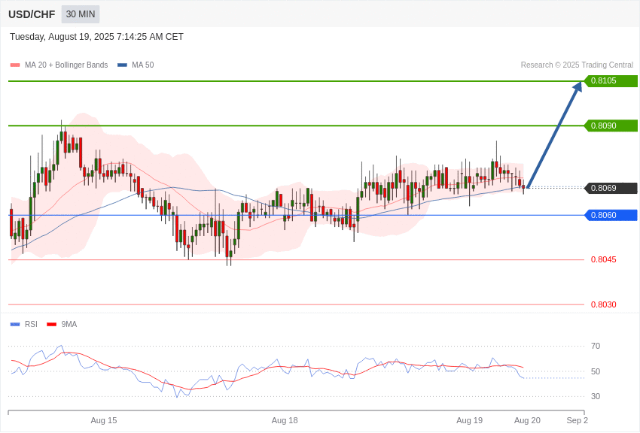The height and width of the screenshot is (433, 640).
Task: Click the RSI 30 axis value
Action: [596, 396]
